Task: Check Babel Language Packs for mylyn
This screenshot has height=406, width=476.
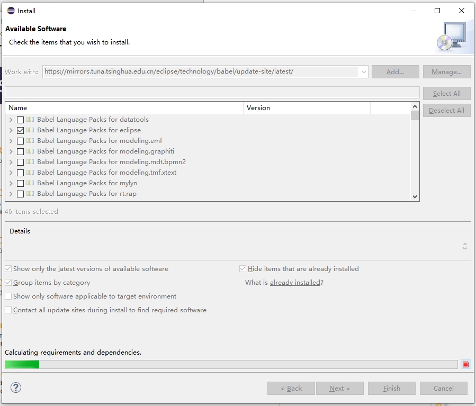Action: pos(20,183)
